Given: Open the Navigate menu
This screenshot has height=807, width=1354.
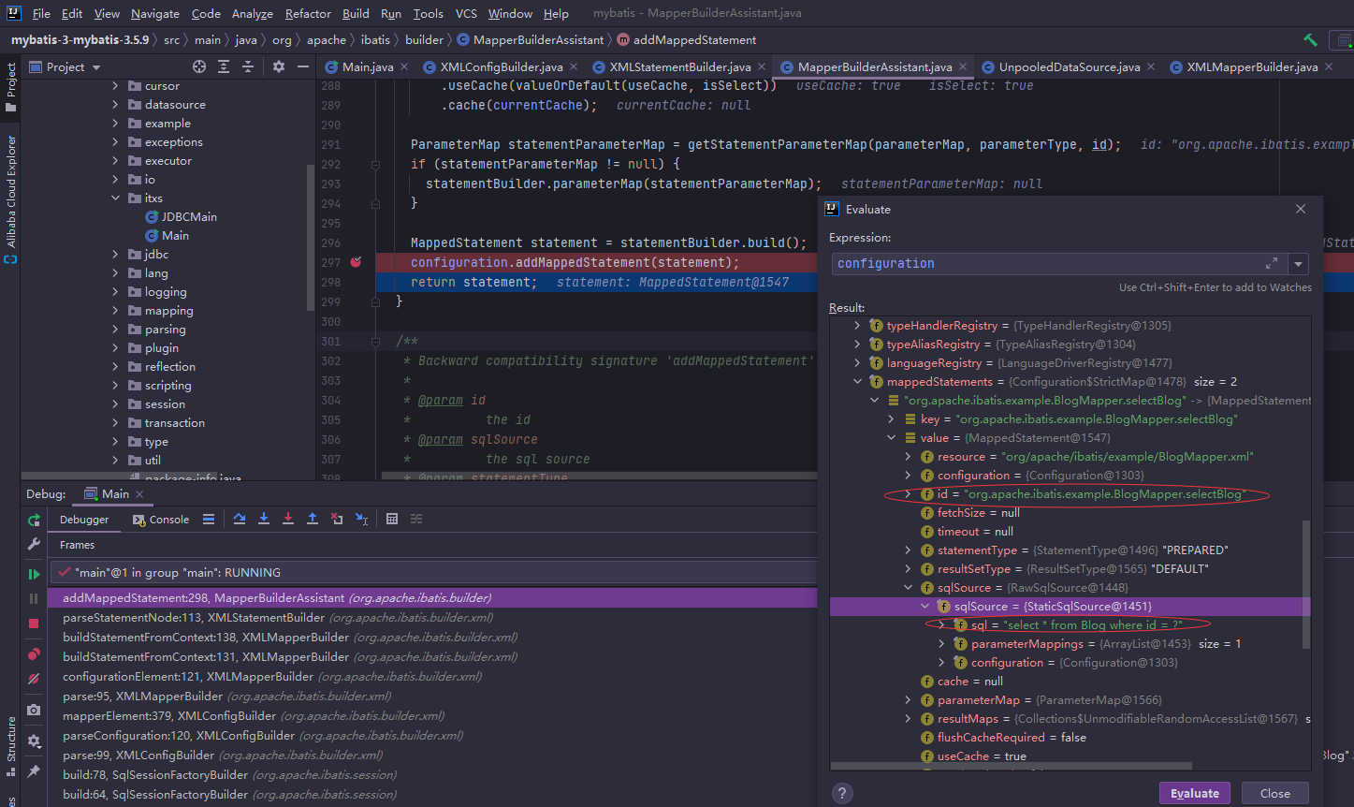Looking at the screenshot, I should (x=155, y=13).
